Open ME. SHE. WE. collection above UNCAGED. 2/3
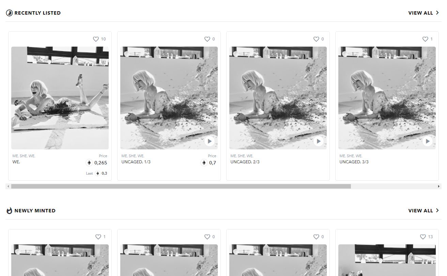 coord(242,156)
